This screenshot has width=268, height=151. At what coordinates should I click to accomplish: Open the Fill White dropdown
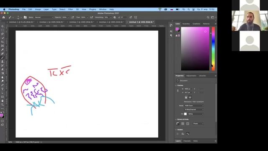tap(196, 114)
